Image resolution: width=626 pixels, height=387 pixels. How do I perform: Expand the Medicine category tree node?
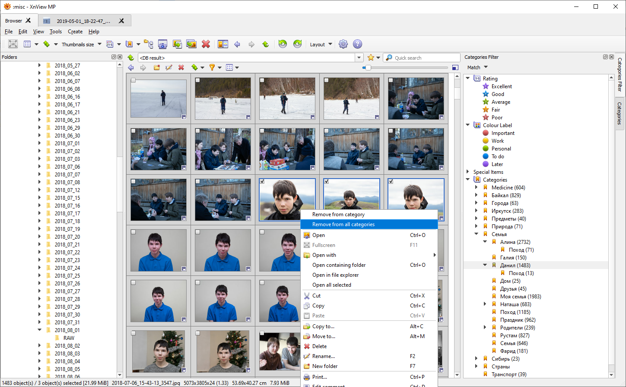(477, 188)
